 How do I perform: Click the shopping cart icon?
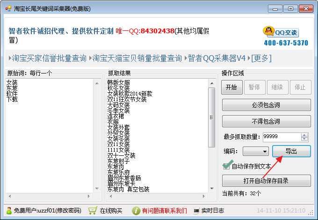[93, 211]
